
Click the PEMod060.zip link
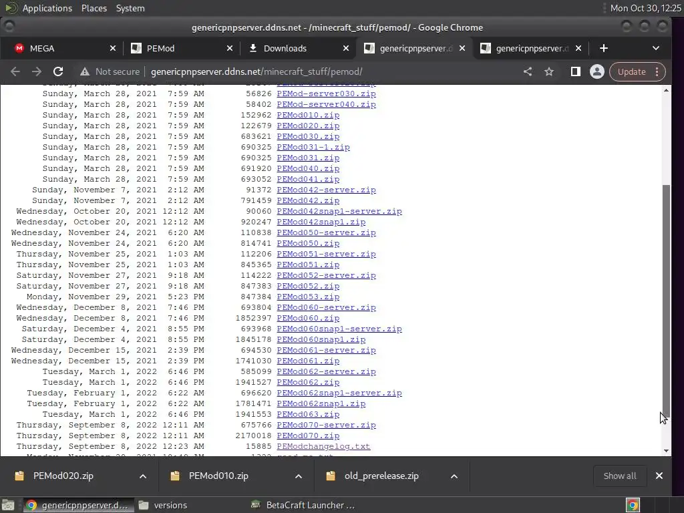point(308,318)
